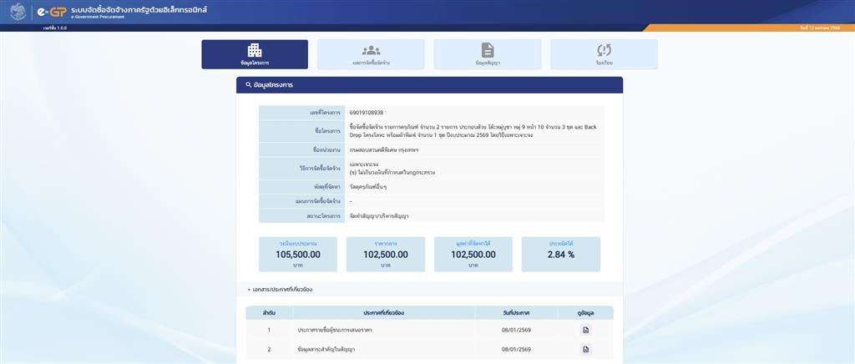
Task: Click the เอกสาร/ประกาศที่เกี่ยวข้อง section heading
Action: 282,289
